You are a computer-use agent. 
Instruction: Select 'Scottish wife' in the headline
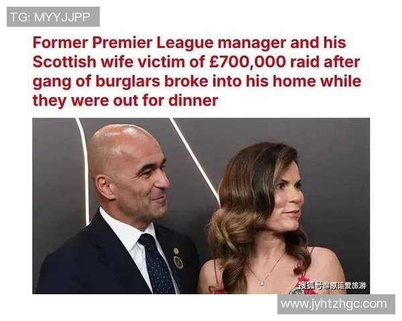tap(84, 62)
